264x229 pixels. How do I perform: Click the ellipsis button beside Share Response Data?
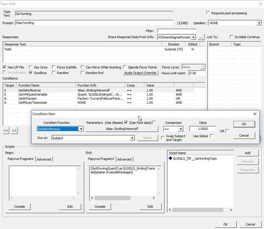201,37
